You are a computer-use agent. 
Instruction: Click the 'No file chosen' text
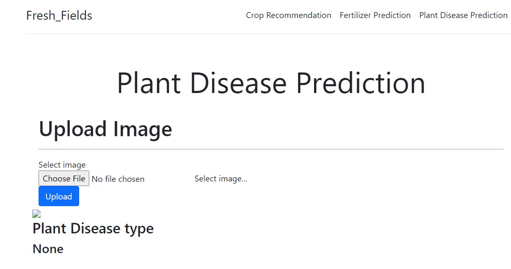click(x=118, y=179)
